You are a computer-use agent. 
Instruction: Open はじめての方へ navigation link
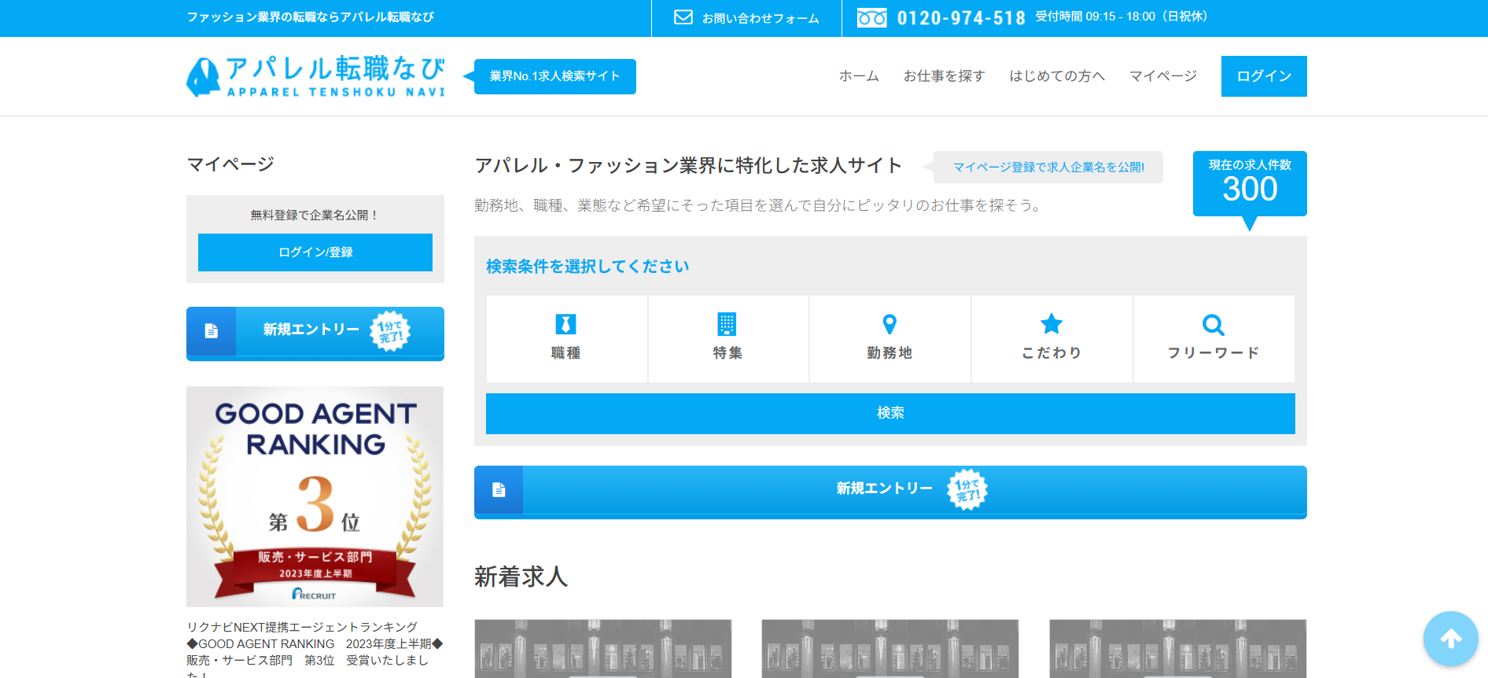(x=1057, y=76)
